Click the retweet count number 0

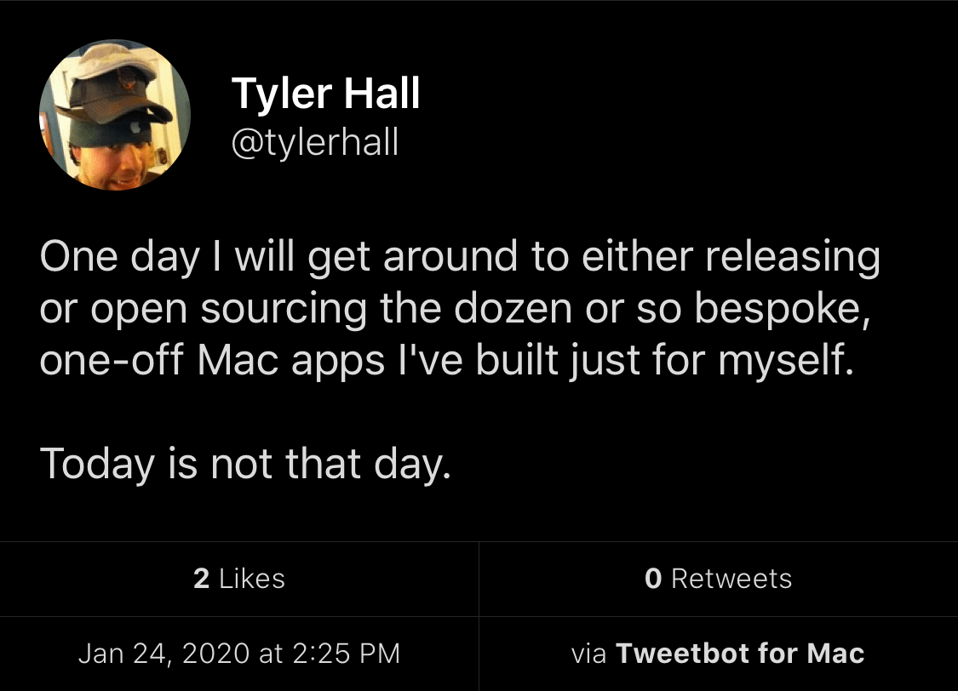tap(653, 579)
